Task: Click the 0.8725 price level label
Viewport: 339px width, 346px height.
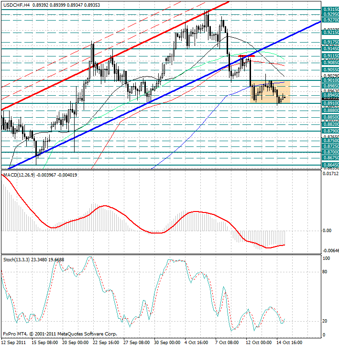Action: tap(330, 146)
